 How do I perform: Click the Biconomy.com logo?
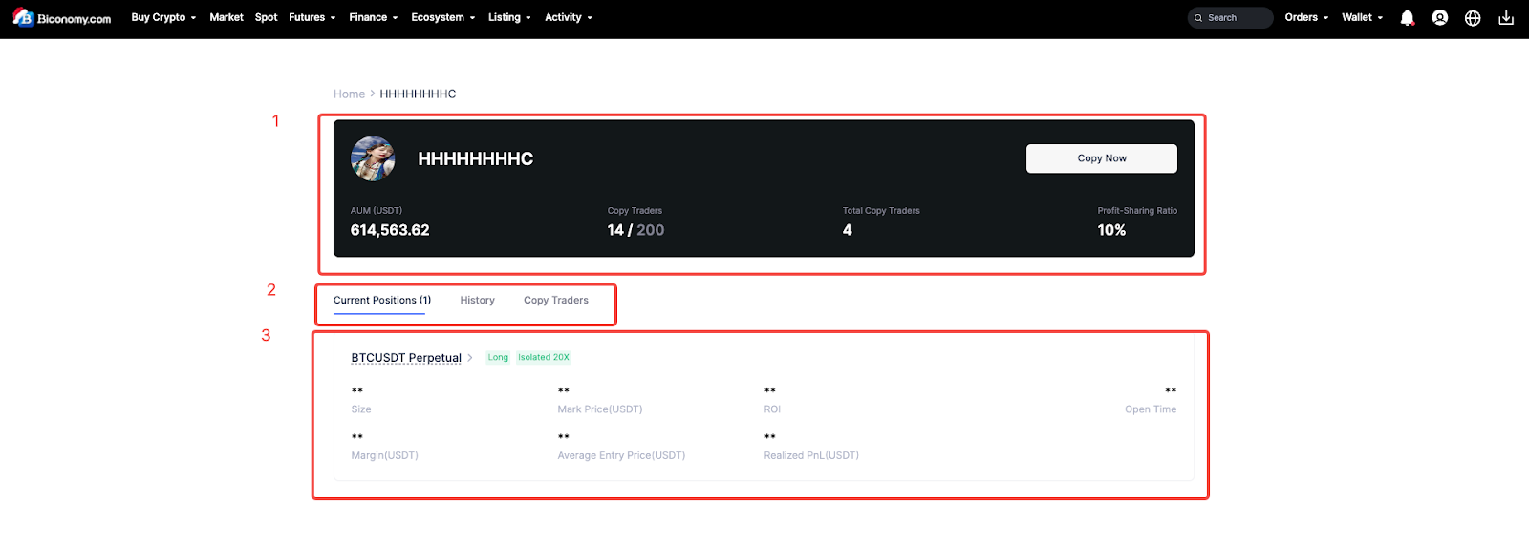pos(62,18)
